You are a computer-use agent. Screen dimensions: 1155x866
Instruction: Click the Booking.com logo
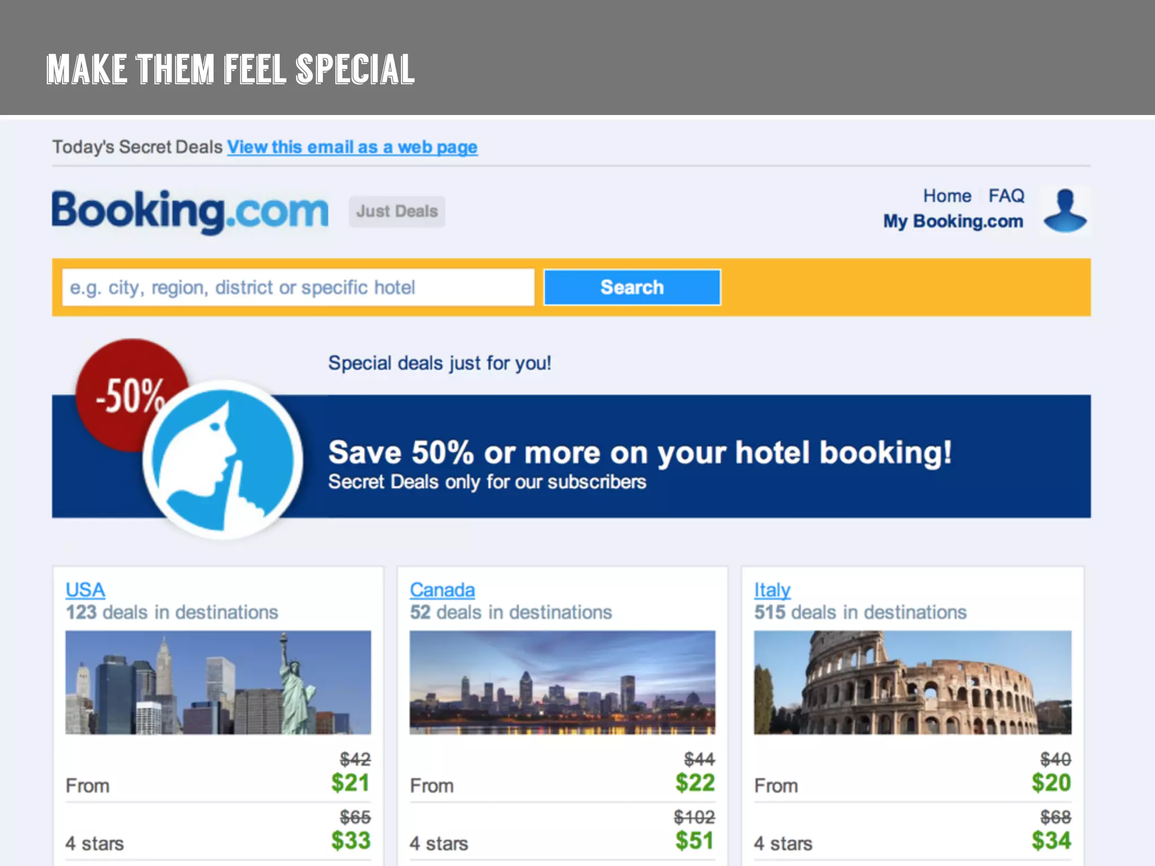click(190, 212)
